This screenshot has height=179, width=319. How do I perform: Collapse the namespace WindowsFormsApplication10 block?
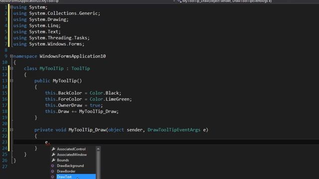coord(11,56)
